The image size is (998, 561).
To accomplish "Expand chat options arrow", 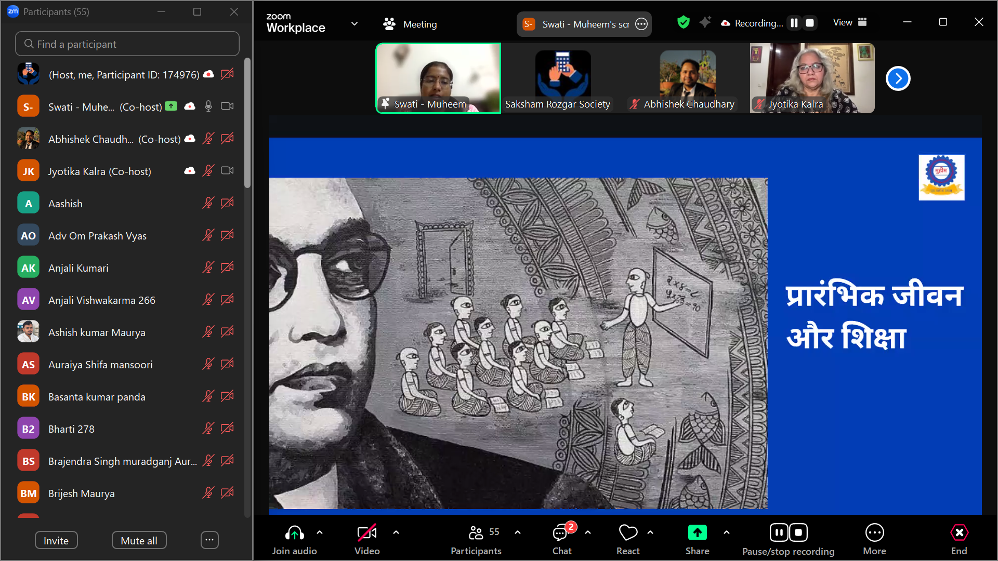I will 588,532.
